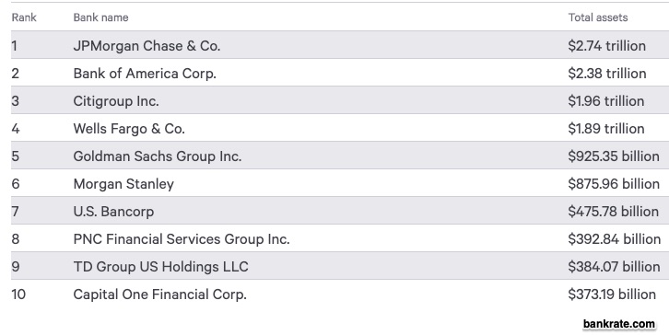The height and width of the screenshot is (335, 669).
Task: Click the $925.35 billion asset value
Action: (x=614, y=156)
